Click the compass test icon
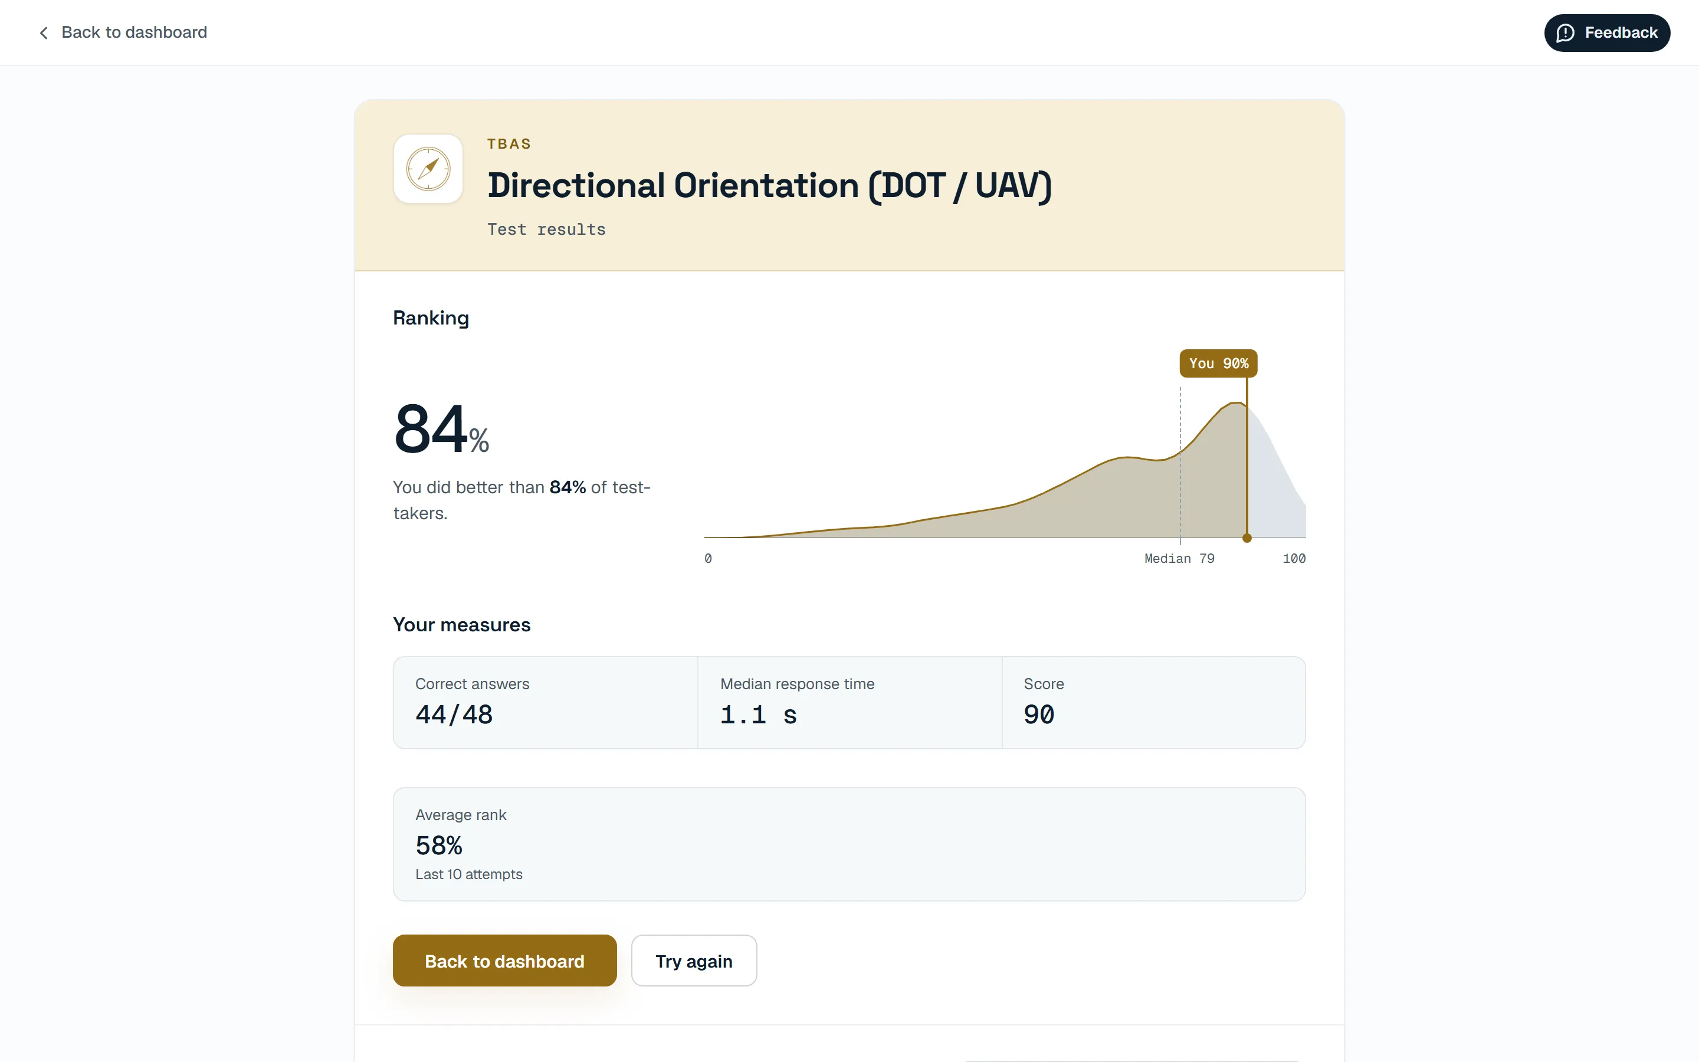Viewport: 1699px width, 1062px height. tap(428, 169)
